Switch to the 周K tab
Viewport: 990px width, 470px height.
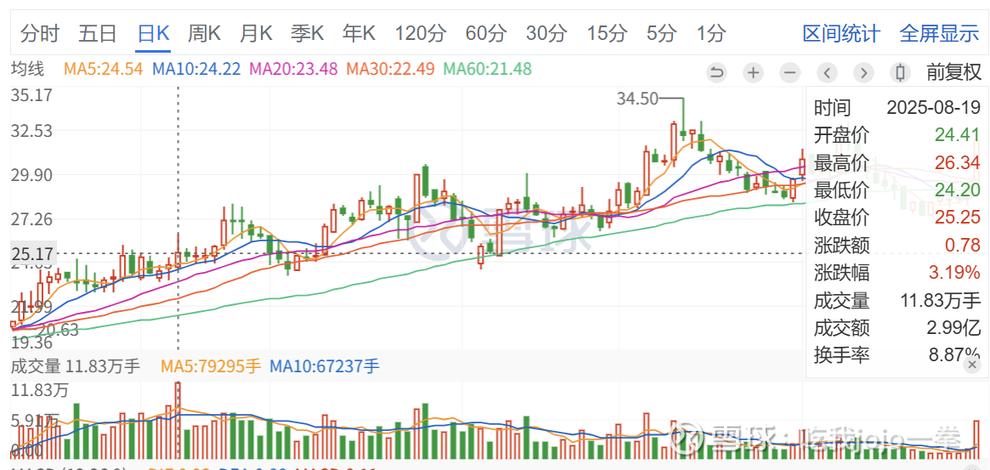point(204,34)
